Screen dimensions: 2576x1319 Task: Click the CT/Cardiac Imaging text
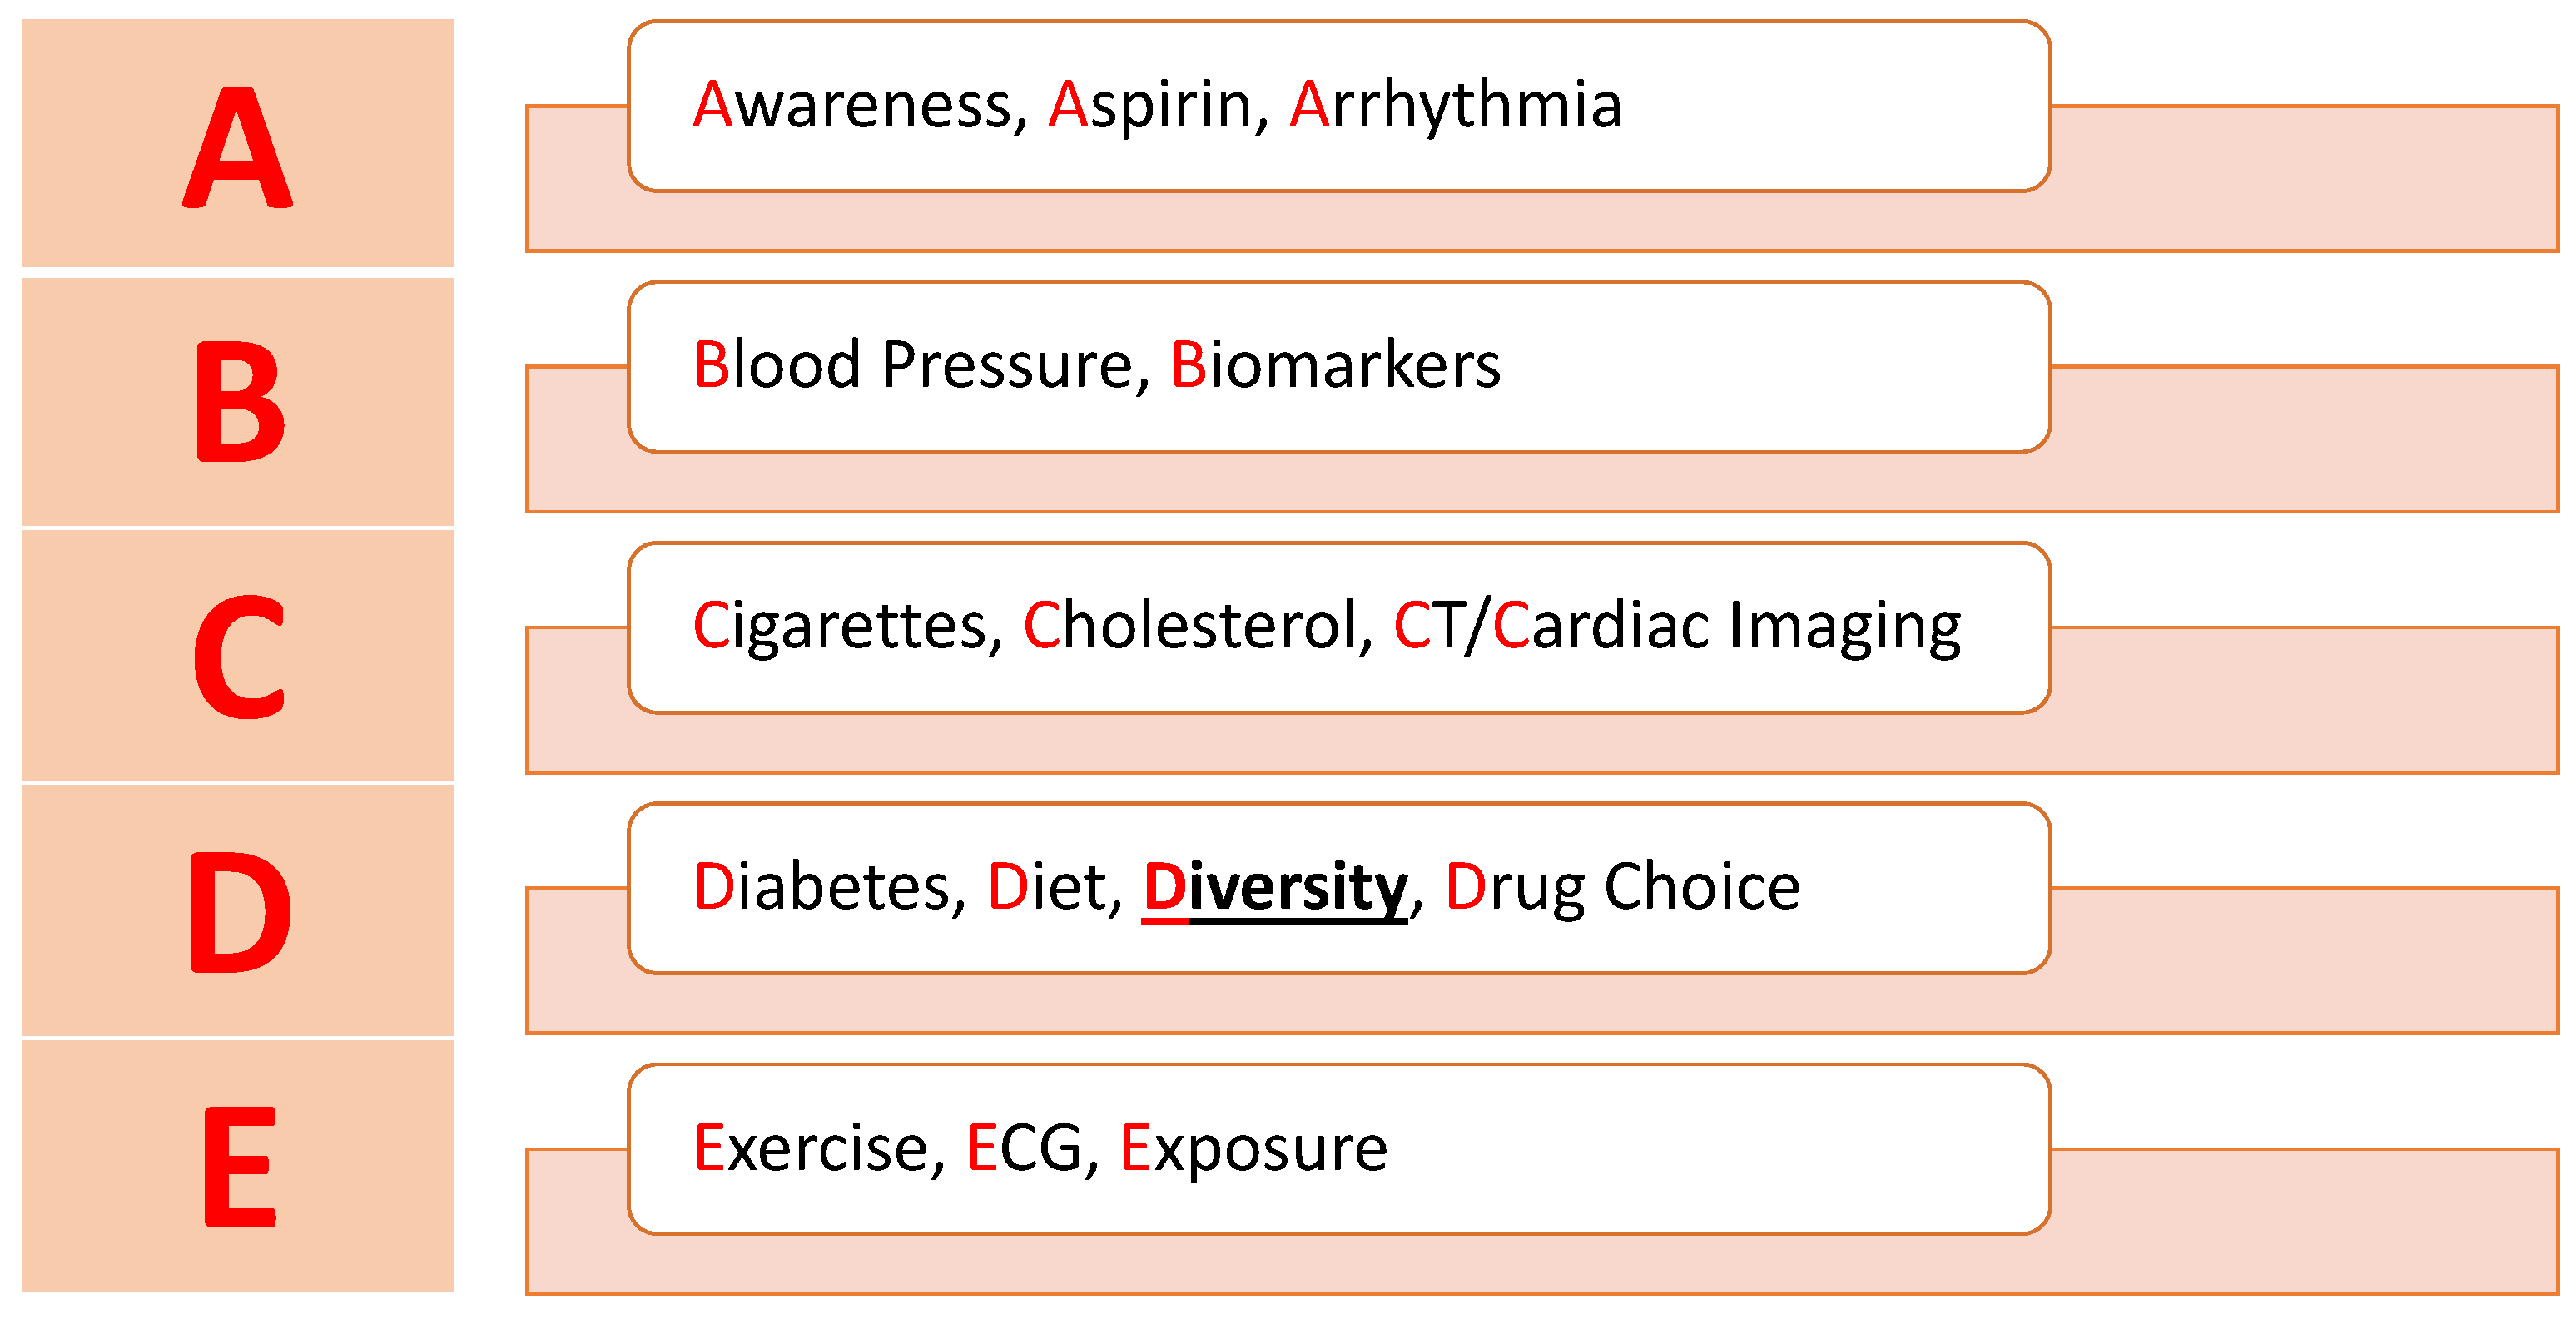1676,626
